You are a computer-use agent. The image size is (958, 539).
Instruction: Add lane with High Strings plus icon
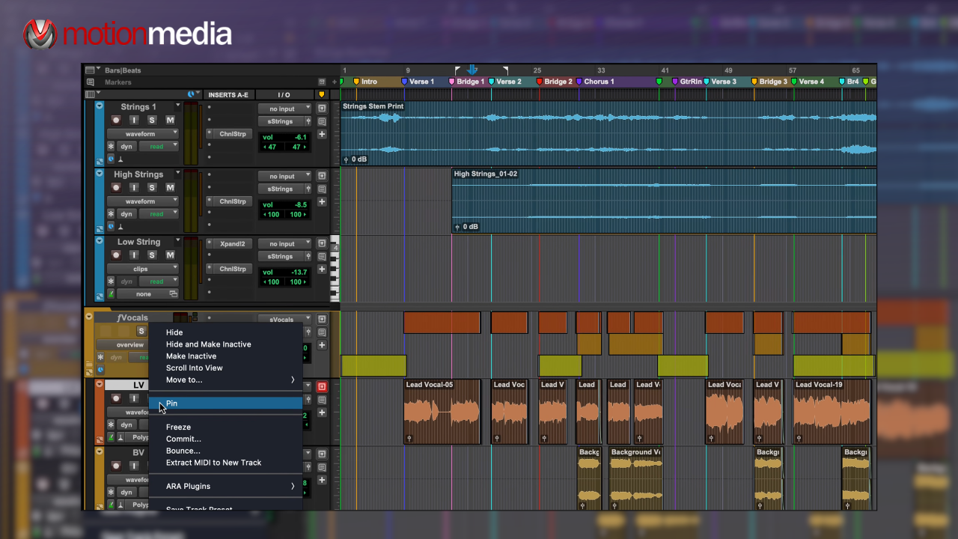click(322, 201)
